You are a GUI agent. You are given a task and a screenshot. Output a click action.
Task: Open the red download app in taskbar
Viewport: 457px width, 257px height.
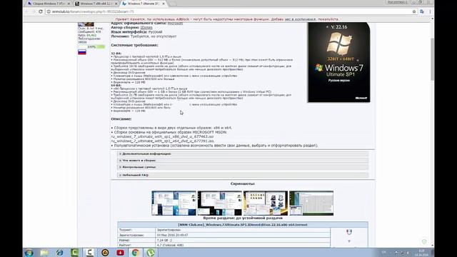click(x=121, y=253)
